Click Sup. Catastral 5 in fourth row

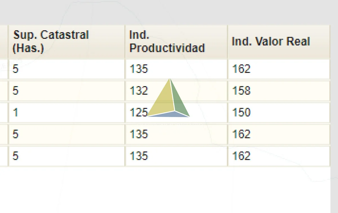[x=15, y=134]
